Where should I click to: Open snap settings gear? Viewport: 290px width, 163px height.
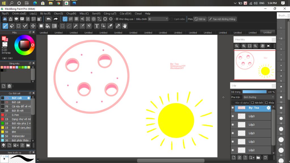click(111, 19)
